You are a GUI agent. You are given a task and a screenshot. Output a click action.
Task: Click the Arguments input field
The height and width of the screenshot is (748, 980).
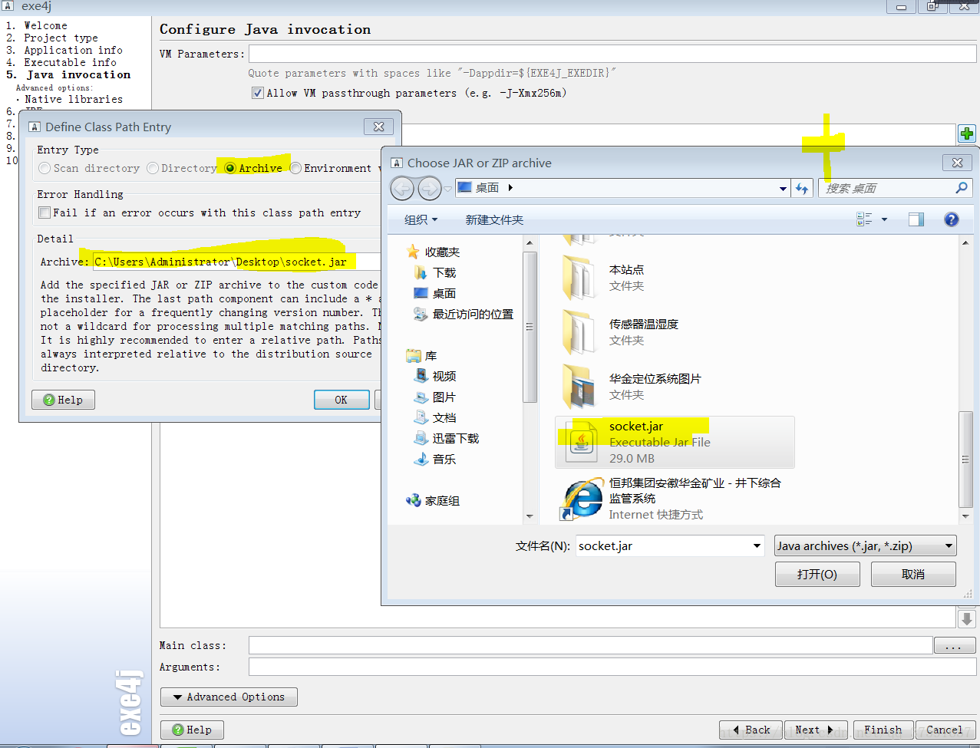[612, 667]
